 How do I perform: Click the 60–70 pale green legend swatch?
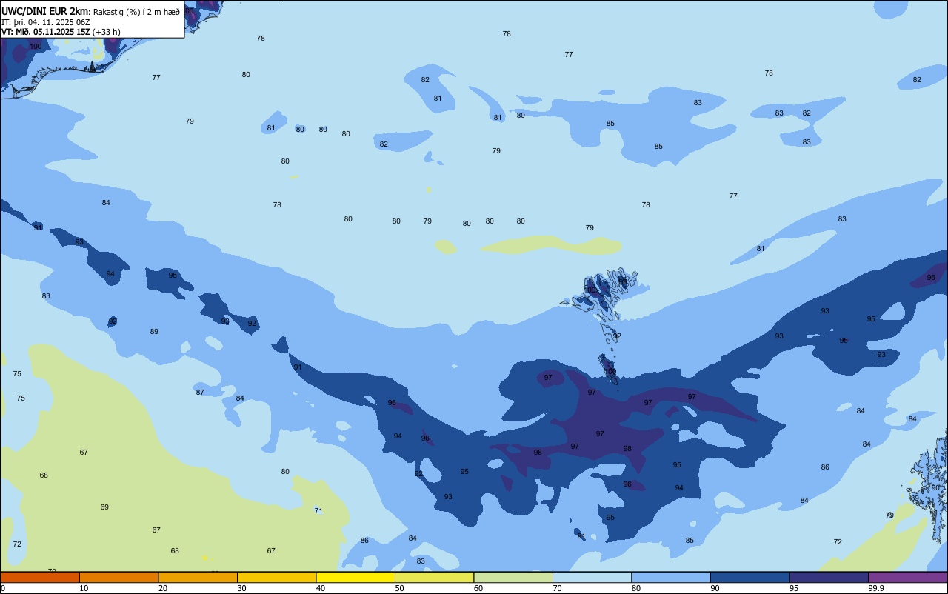[x=513, y=577]
